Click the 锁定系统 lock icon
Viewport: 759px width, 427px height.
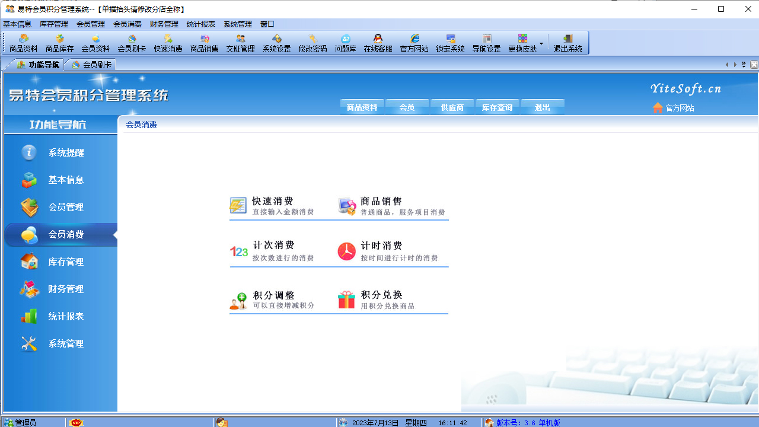(451, 42)
